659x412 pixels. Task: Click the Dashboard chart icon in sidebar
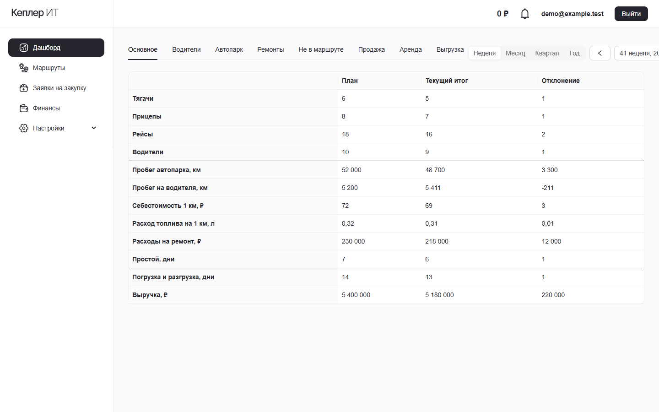click(24, 48)
